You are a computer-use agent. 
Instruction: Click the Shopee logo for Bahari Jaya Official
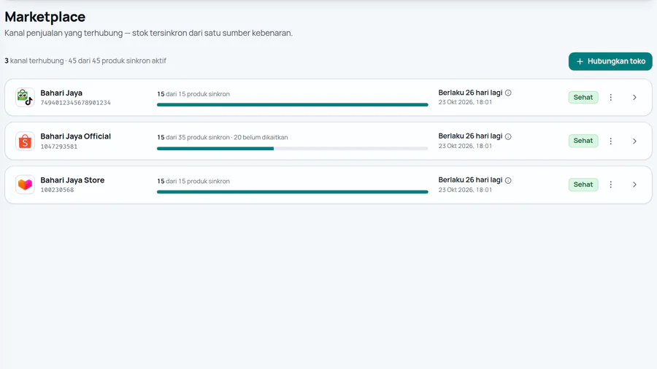tap(25, 141)
